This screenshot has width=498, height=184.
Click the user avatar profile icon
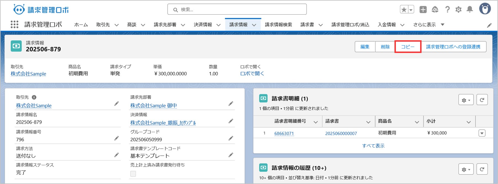click(x=485, y=9)
